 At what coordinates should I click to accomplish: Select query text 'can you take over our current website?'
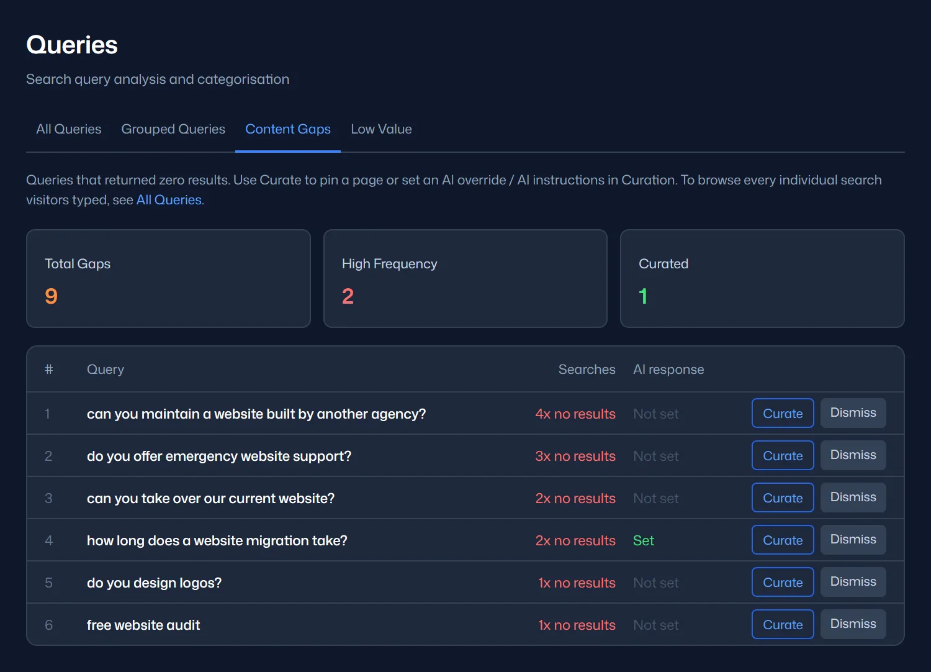[x=210, y=498]
